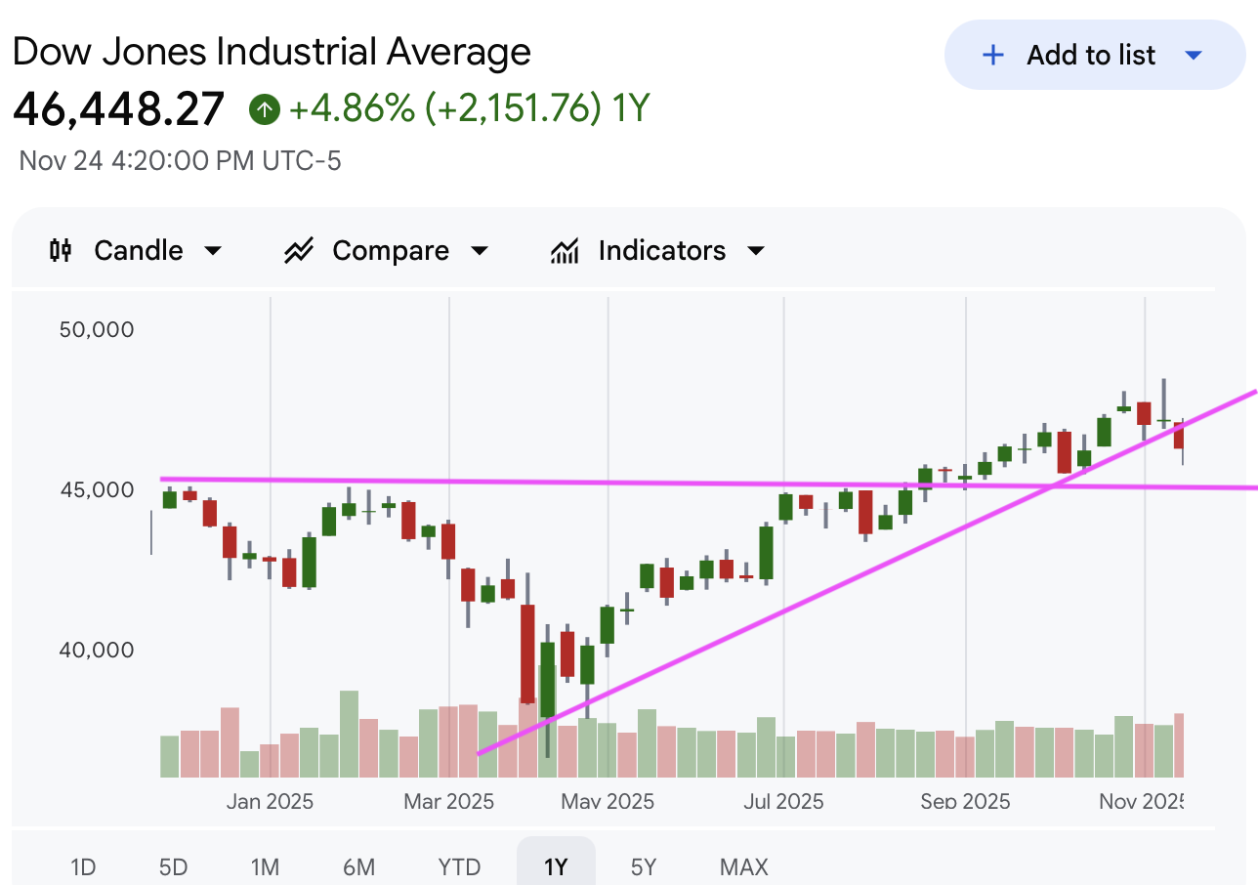The width and height of the screenshot is (1258, 885).
Task: Select the 5D time range
Action: [x=173, y=866]
